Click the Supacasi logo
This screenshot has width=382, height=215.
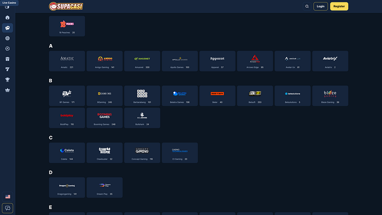[x=66, y=6]
